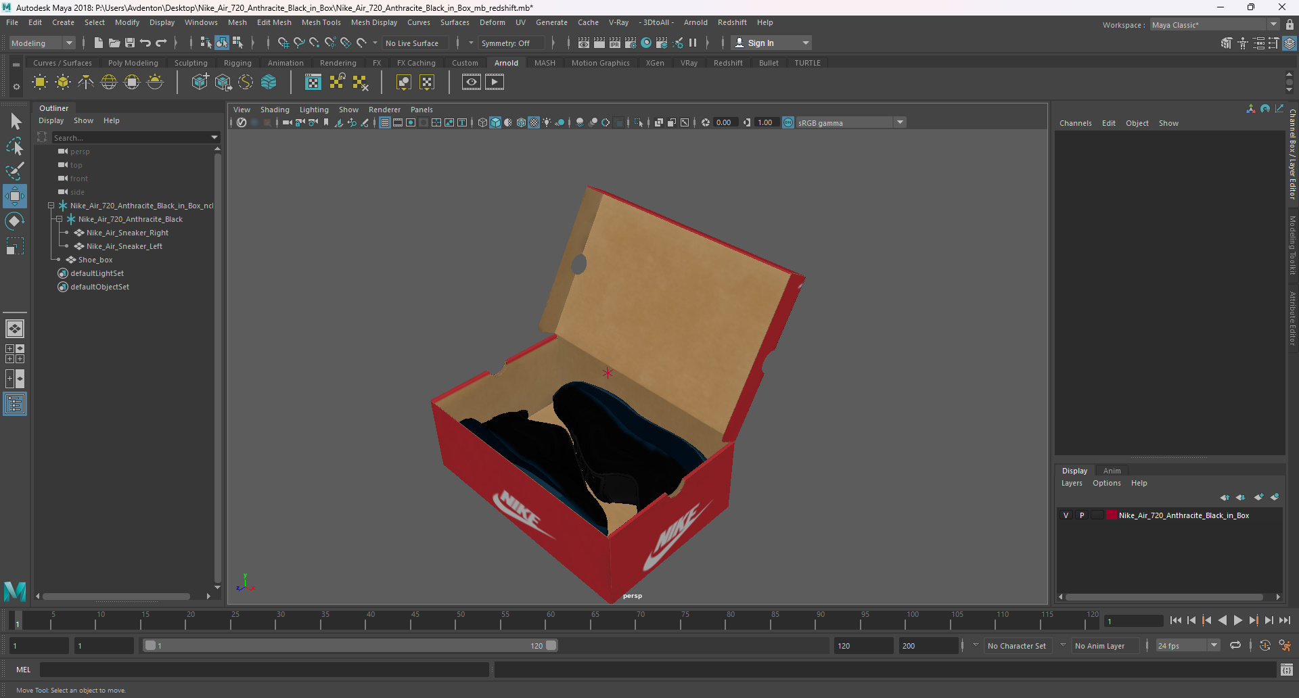Open the Mesh Tools menu

pyautogui.click(x=321, y=22)
